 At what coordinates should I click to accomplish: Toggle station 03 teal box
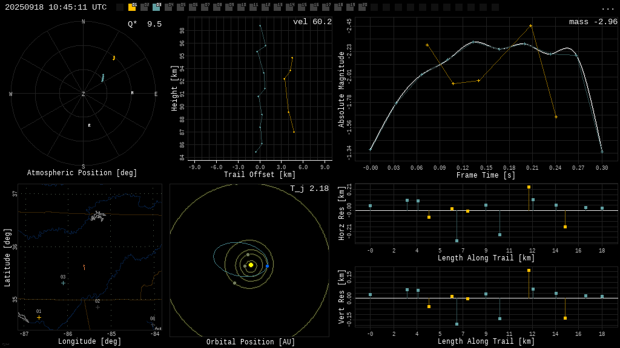pyautogui.click(x=156, y=7)
